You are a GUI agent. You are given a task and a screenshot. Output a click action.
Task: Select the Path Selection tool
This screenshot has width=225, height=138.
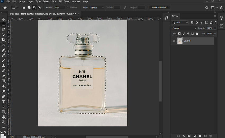click(x=3, y=107)
